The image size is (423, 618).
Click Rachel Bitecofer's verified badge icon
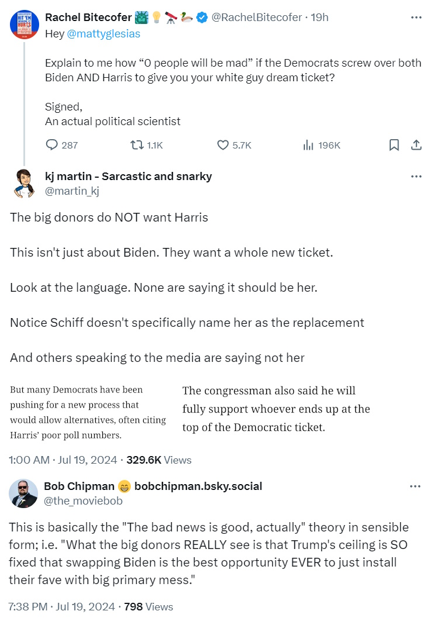202,18
